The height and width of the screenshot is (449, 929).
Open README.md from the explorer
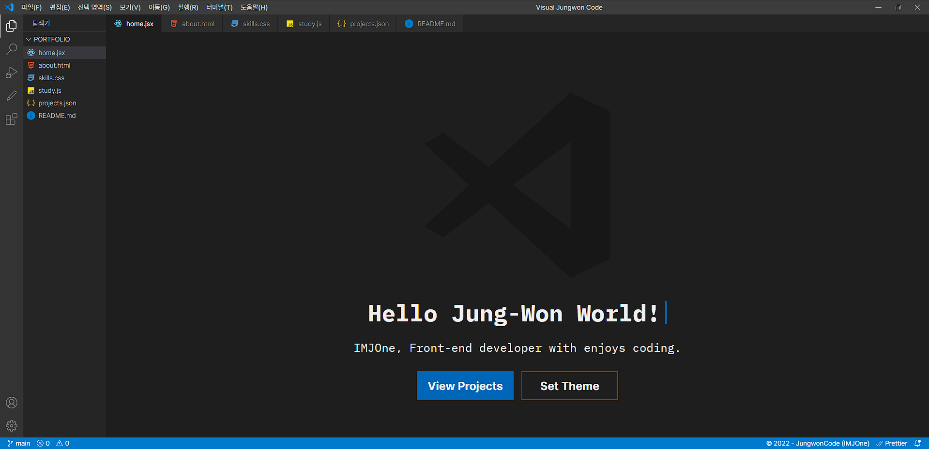57,116
